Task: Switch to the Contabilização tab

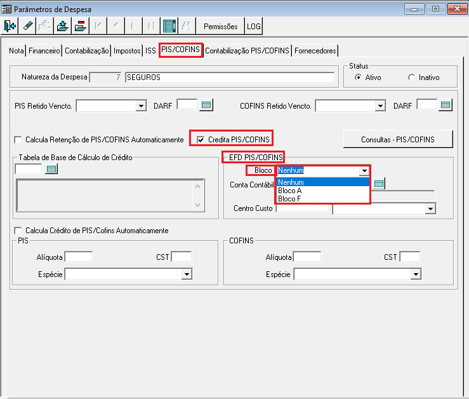Action: [x=87, y=51]
